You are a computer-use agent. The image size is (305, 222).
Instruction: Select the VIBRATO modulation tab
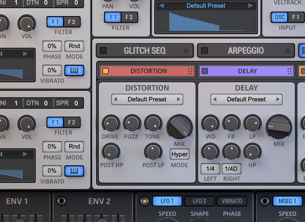[232, 201]
